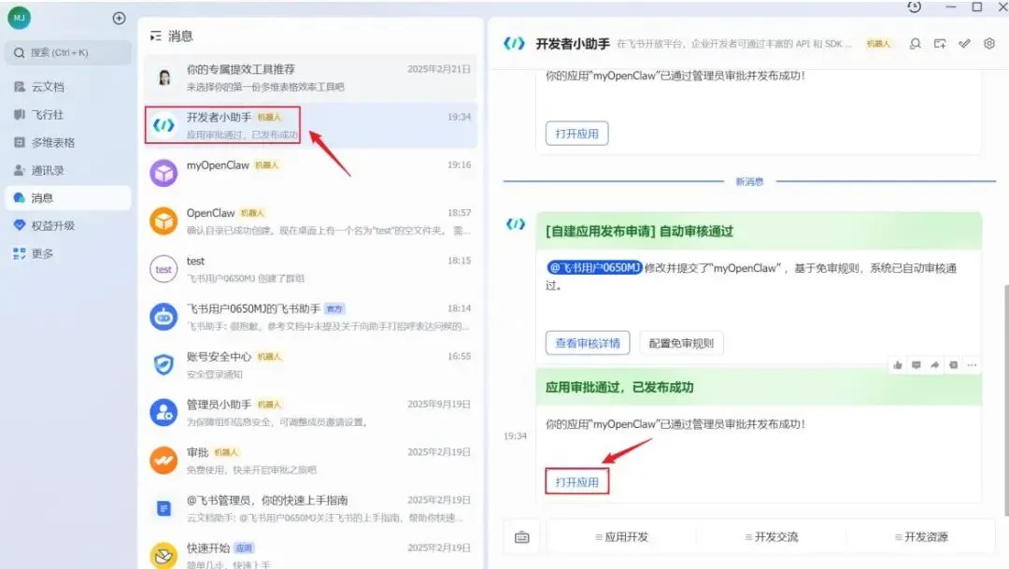Open 通讯录 in sidebar
The width and height of the screenshot is (1009, 569).
[68, 171]
